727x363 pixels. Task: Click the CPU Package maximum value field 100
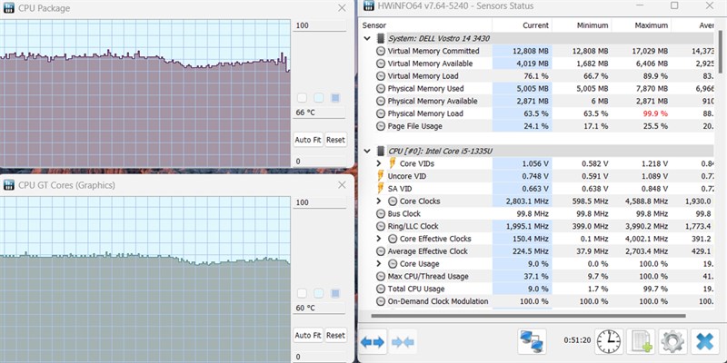(320, 25)
